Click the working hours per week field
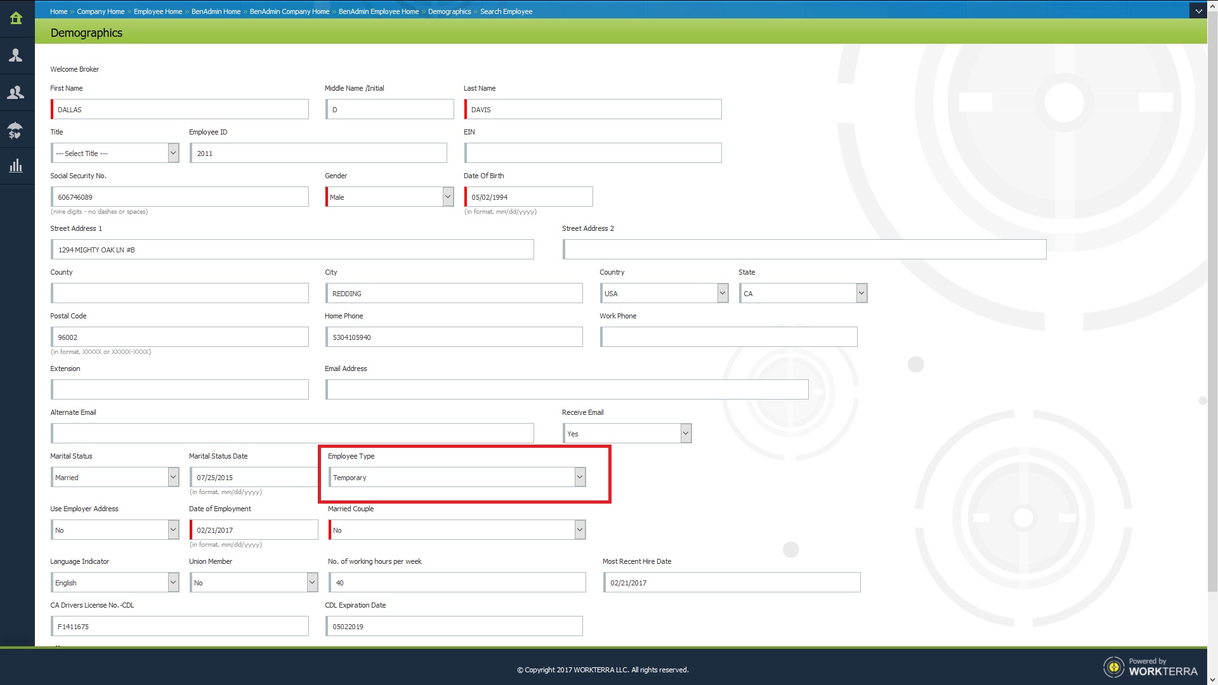This screenshot has height=685, width=1218. tap(457, 582)
